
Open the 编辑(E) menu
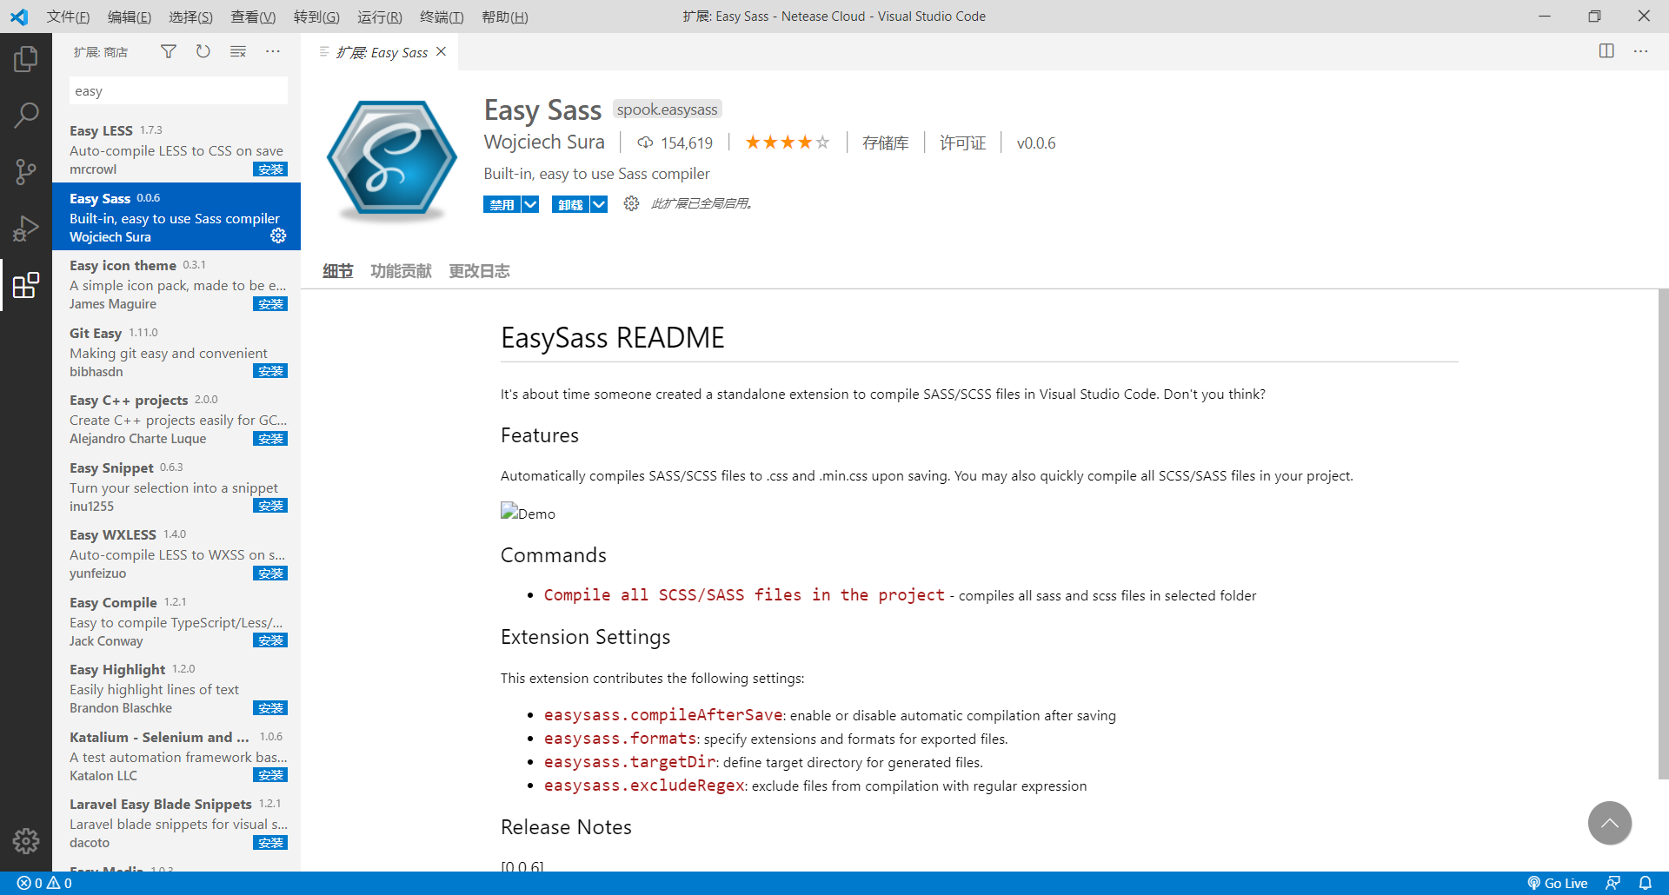coord(130,17)
